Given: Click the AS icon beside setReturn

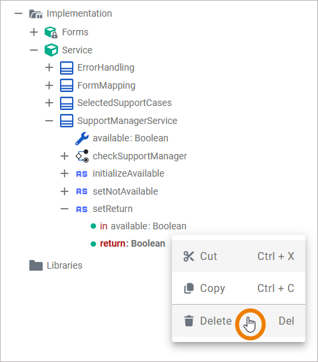Looking at the screenshot, I should pos(82,209).
